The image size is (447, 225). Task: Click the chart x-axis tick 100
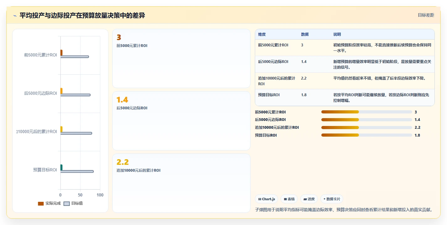pyautogui.click(x=100, y=195)
